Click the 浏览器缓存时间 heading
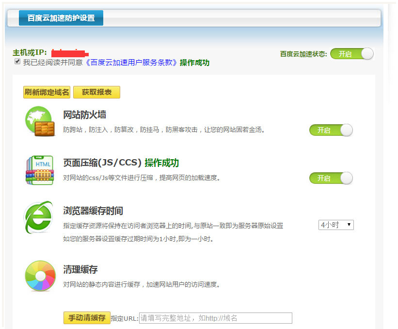The height and width of the screenshot is (329, 398). coord(93,211)
